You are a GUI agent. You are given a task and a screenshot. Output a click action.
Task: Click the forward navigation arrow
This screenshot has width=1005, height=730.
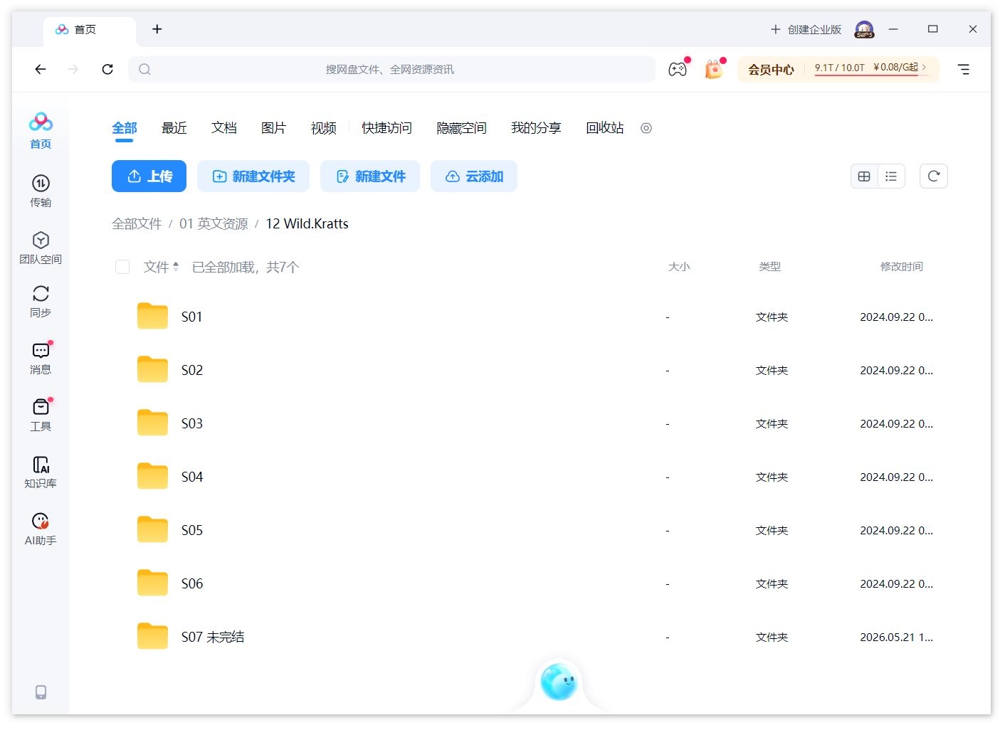pos(73,69)
